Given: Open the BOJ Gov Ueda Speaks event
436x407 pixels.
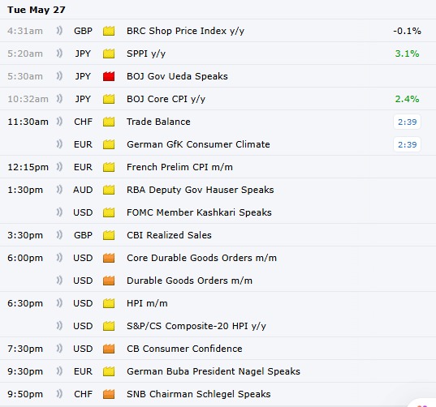Looking at the screenshot, I should [177, 76].
